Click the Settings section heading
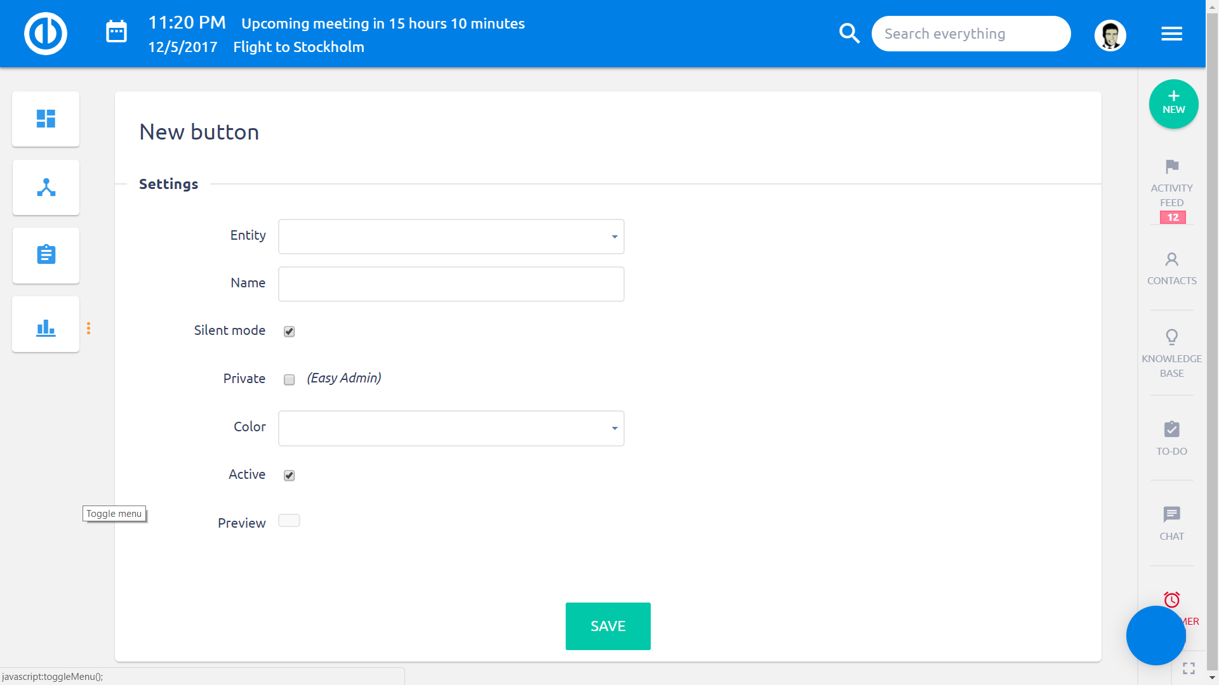The width and height of the screenshot is (1219, 685). [168, 184]
